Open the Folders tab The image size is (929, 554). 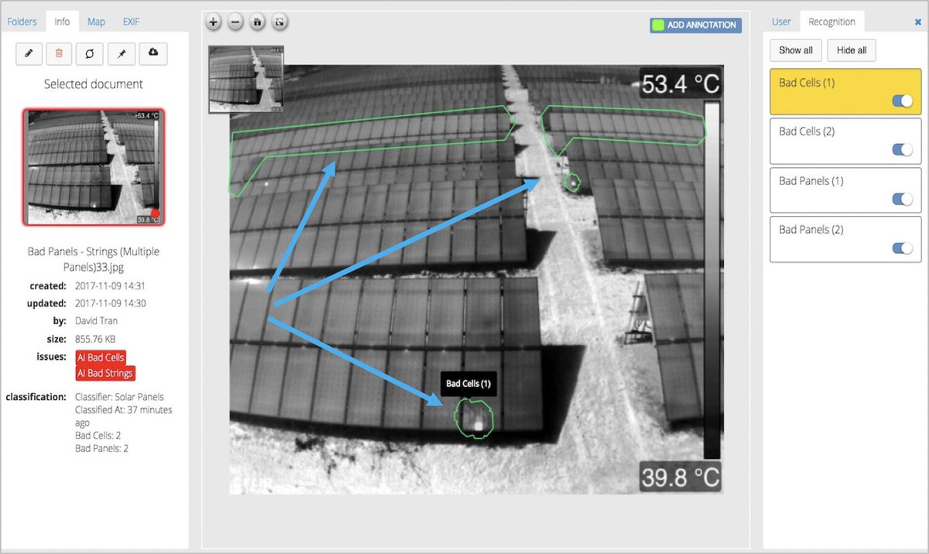pos(22,22)
